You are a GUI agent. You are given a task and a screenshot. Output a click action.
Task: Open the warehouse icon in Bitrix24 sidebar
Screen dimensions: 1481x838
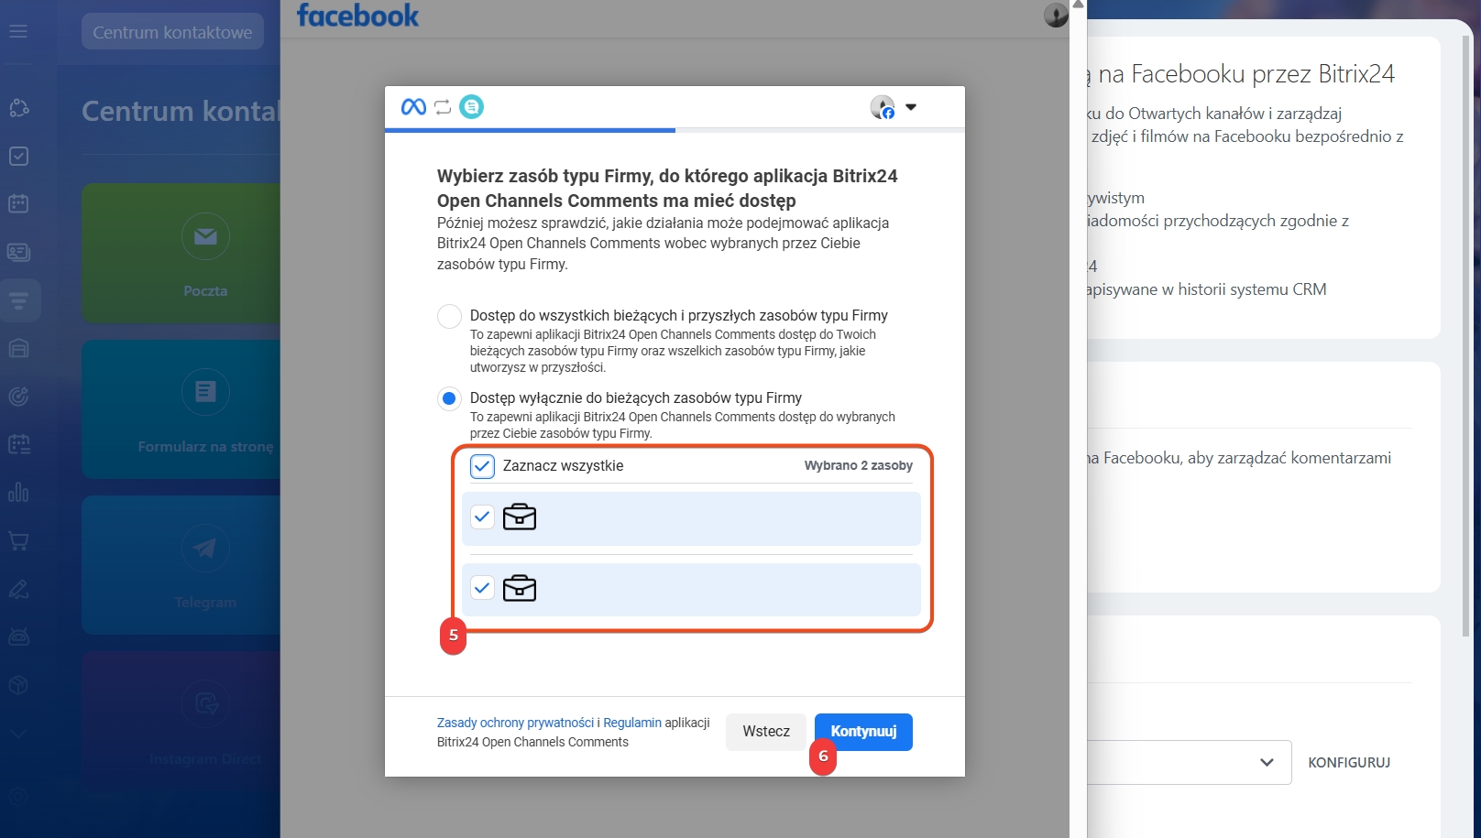pyautogui.click(x=18, y=348)
